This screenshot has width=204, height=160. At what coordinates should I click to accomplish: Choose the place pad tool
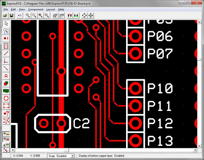tap(6, 38)
